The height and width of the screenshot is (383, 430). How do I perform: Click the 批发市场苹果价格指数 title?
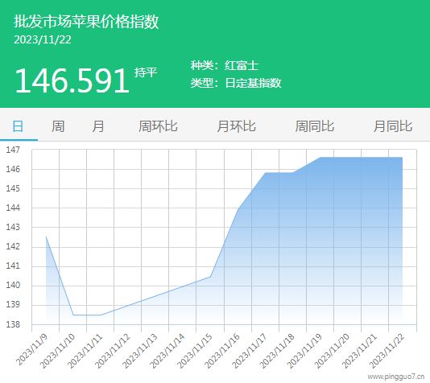(86, 22)
